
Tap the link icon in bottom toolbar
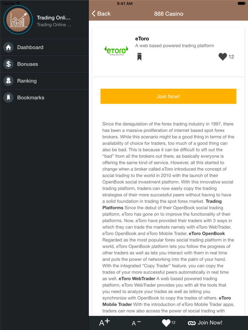(192, 323)
